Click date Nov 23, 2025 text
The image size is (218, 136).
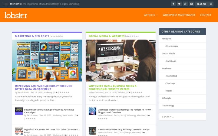coord(110,92)
